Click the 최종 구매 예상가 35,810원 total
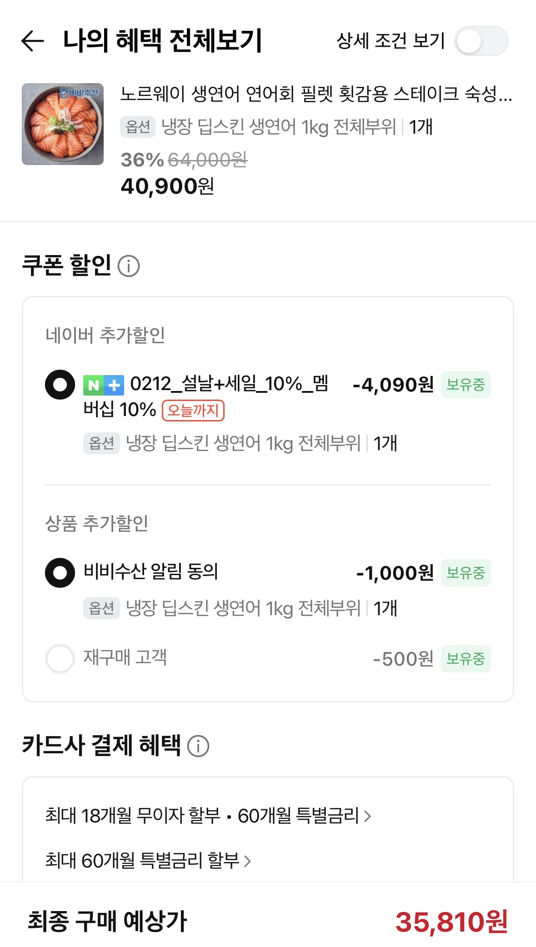Screen dimensions: 536x947 click(451, 922)
